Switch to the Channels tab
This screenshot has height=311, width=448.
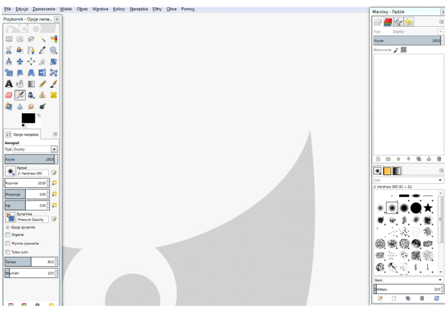pos(388,22)
